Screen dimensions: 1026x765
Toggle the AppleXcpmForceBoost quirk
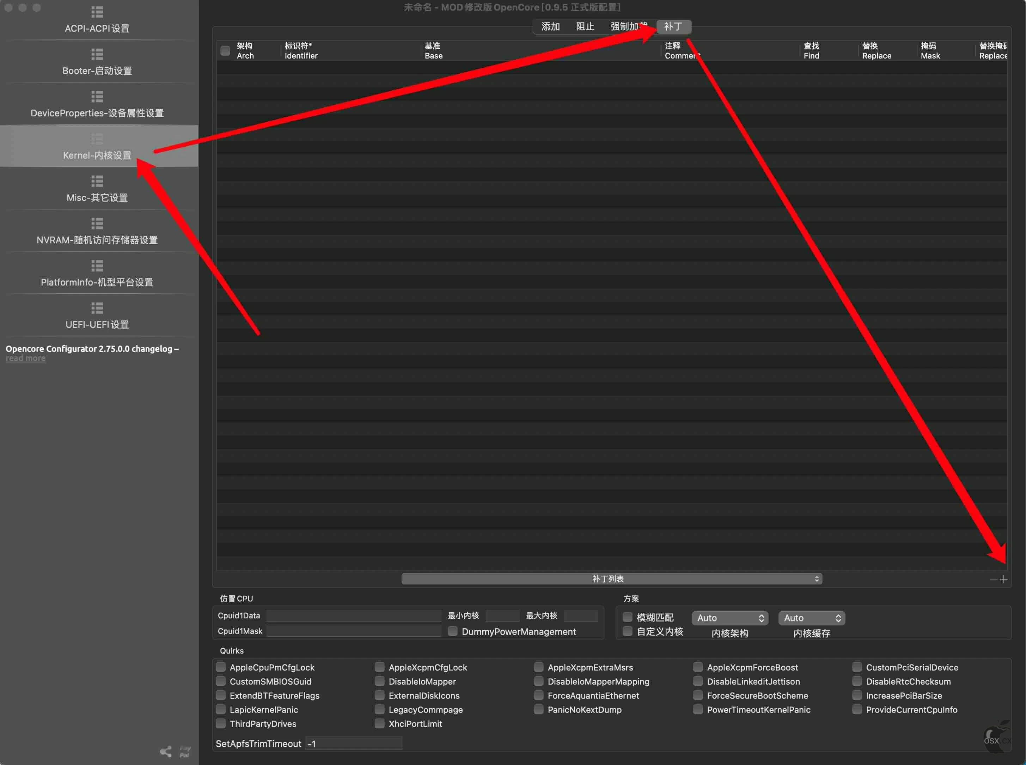(698, 667)
